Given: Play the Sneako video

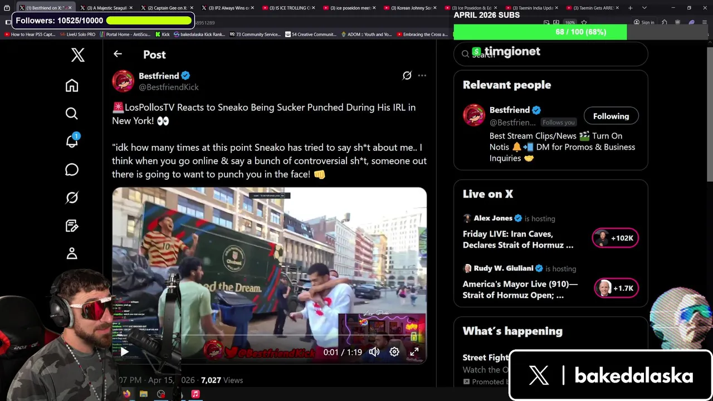Looking at the screenshot, I should pos(124,352).
